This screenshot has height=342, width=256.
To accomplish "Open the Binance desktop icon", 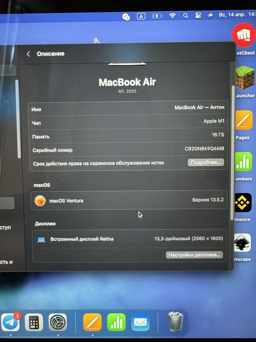I will click(x=243, y=203).
